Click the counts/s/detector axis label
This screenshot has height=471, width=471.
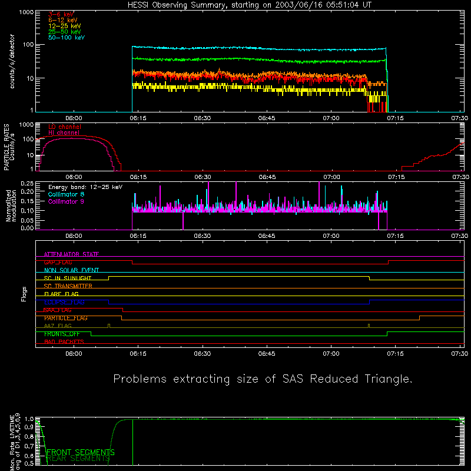12,61
